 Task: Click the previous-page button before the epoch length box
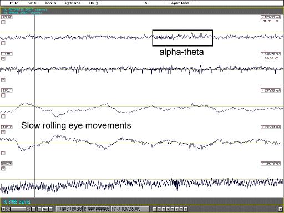point(39,209)
